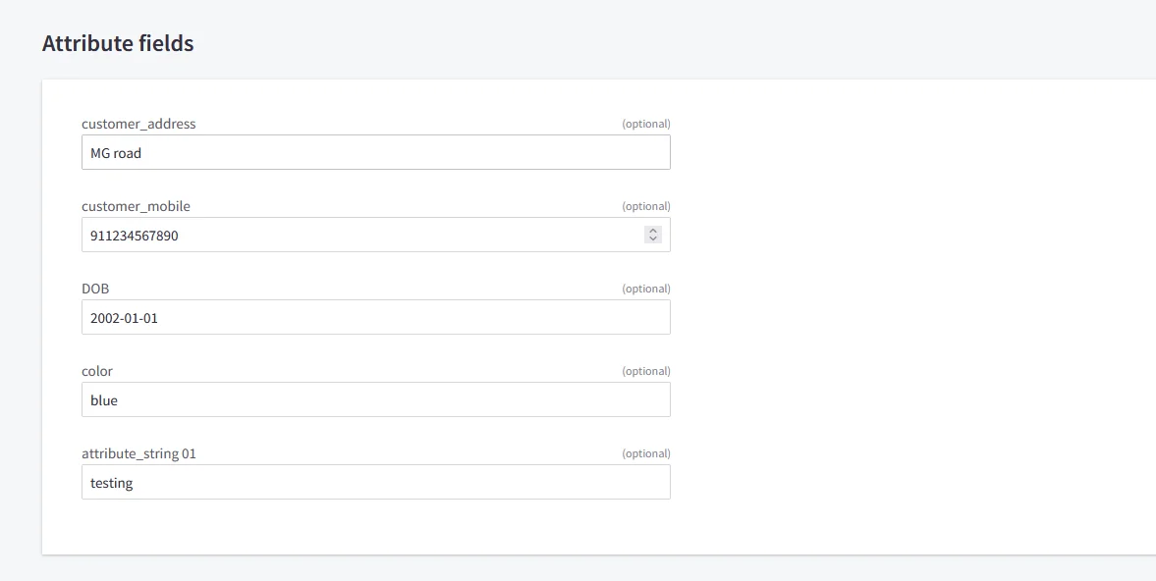Click the attribute_string 01 field label
Image resolution: width=1156 pixels, height=581 pixels.
(x=139, y=453)
